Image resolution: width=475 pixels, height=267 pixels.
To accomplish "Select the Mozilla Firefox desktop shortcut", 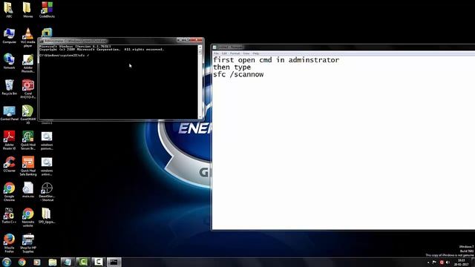I will 9,243.
